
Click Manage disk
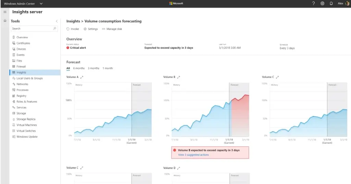pyautogui.click(x=112, y=29)
